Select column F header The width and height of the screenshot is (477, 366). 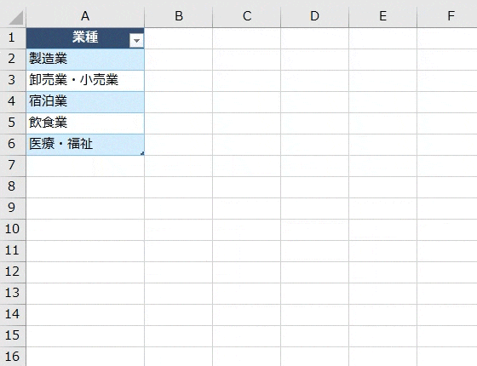pyautogui.click(x=447, y=16)
